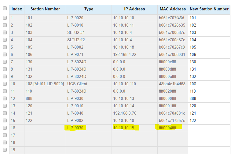
Task: Tick checkbox for index 9 row
Action: point(5,76)
